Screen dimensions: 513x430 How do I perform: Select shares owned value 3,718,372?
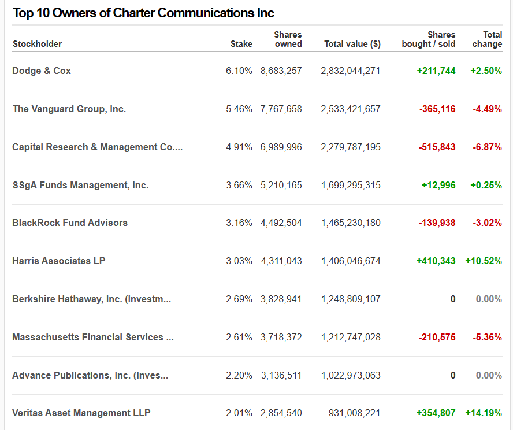[281, 337]
